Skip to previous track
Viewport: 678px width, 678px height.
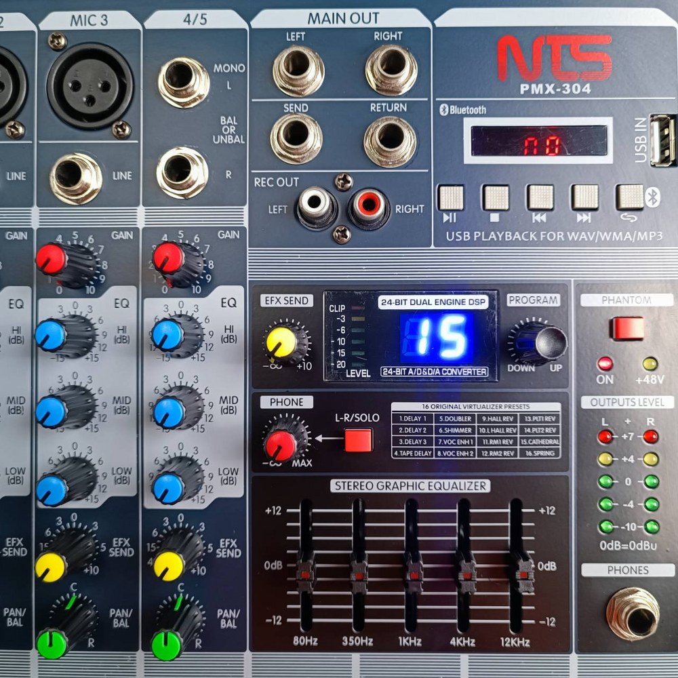(x=539, y=197)
